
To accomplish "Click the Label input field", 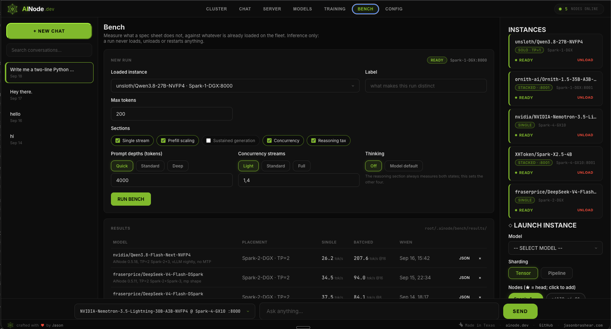I will pyautogui.click(x=426, y=86).
